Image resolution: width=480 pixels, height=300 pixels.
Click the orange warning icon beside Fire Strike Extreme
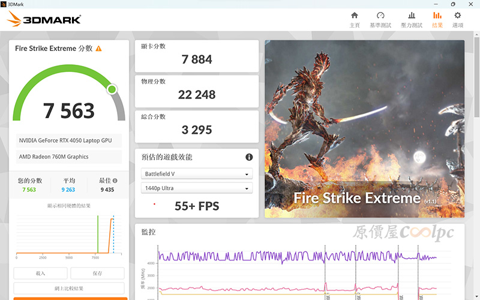pos(98,49)
